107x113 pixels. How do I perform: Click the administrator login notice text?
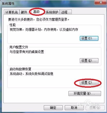point(39,20)
